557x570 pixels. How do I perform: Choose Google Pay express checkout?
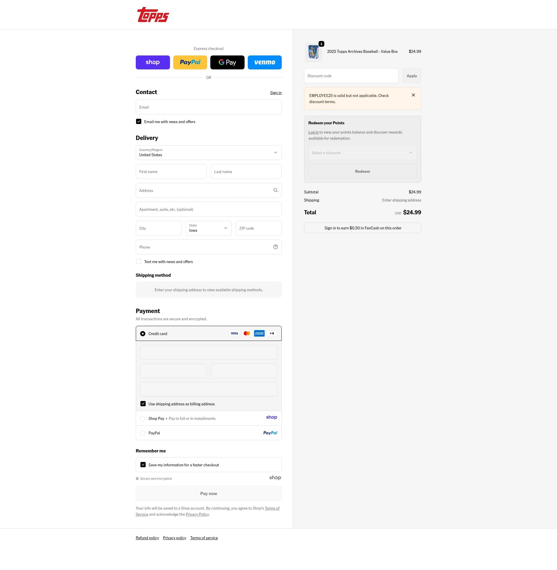tap(227, 62)
